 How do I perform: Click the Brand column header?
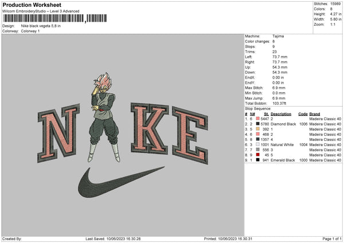click(x=315, y=114)
